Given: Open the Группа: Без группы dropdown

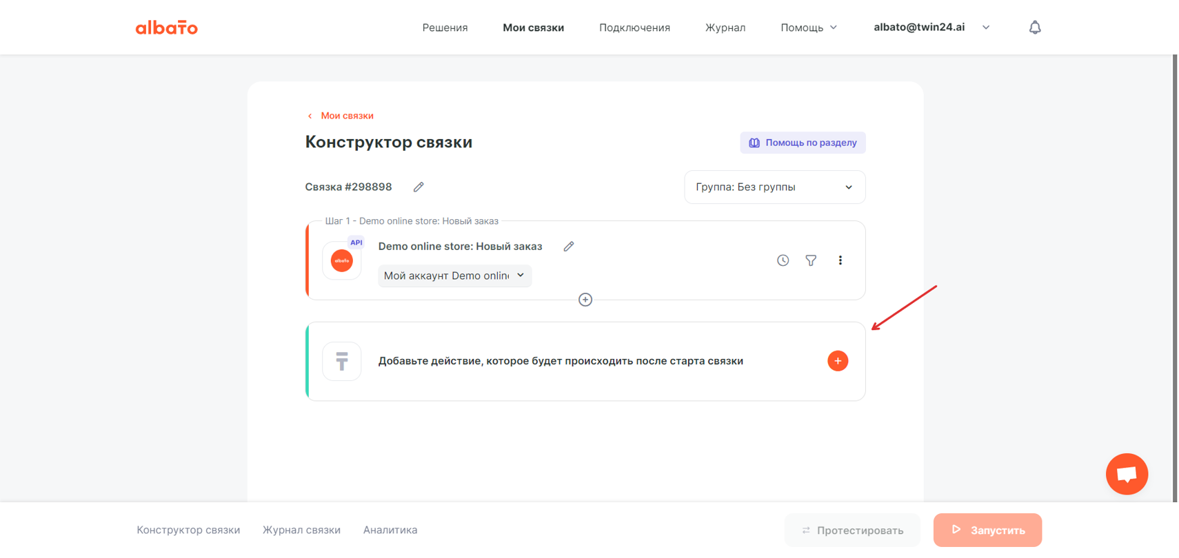Looking at the screenshot, I should [x=774, y=187].
